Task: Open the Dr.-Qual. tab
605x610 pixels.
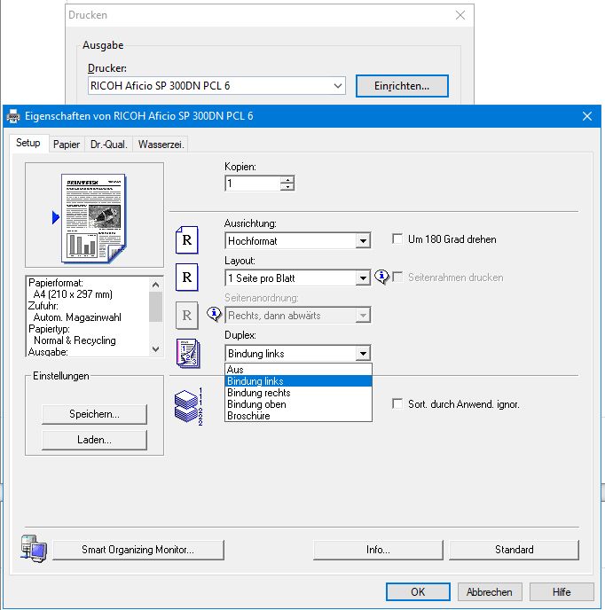Action: click(x=108, y=145)
